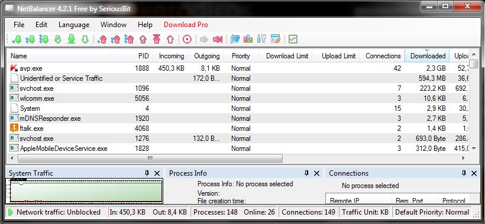Screen dimensions: 485x224
Task: Click the window with pencil edit icon
Action: [x=275, y=39]
